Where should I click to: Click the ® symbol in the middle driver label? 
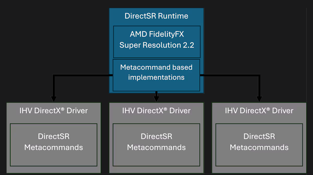point(165,108)
